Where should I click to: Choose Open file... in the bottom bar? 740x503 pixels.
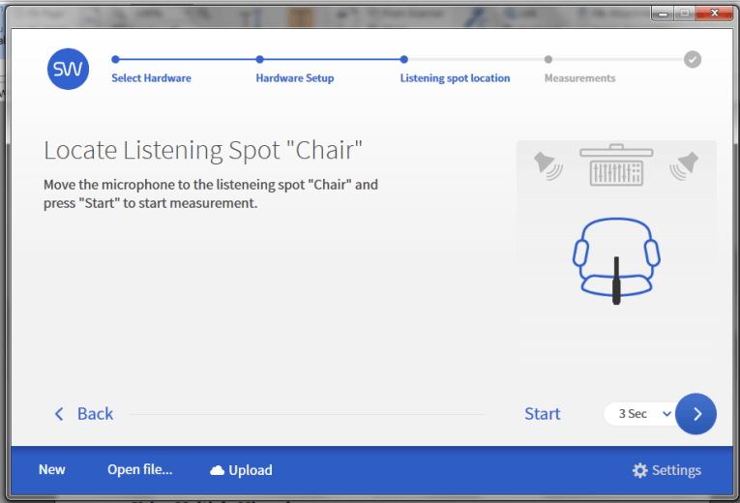[139, 469]
